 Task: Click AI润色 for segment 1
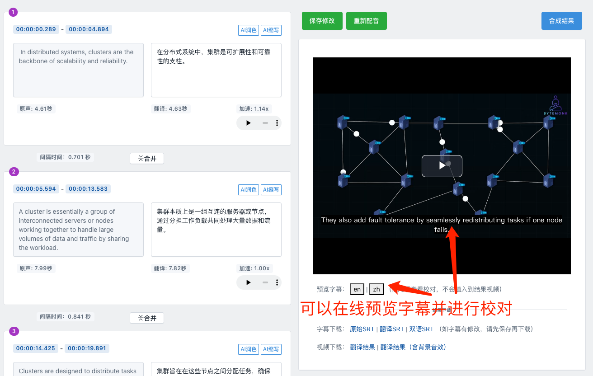coord(248,30)
